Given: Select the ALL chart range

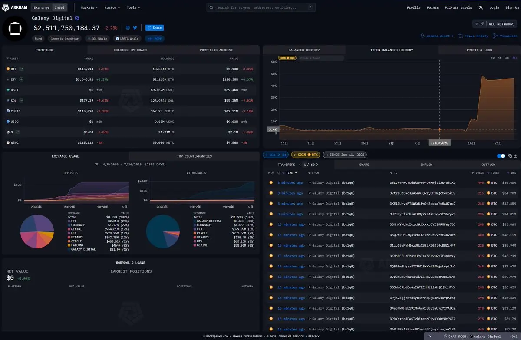Looking at the screenshot, I should coord(515,58).
